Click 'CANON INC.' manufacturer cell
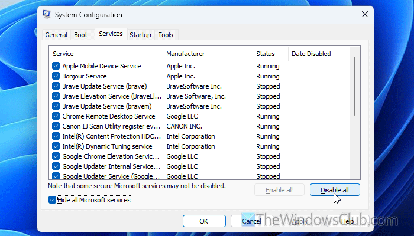 185,126
